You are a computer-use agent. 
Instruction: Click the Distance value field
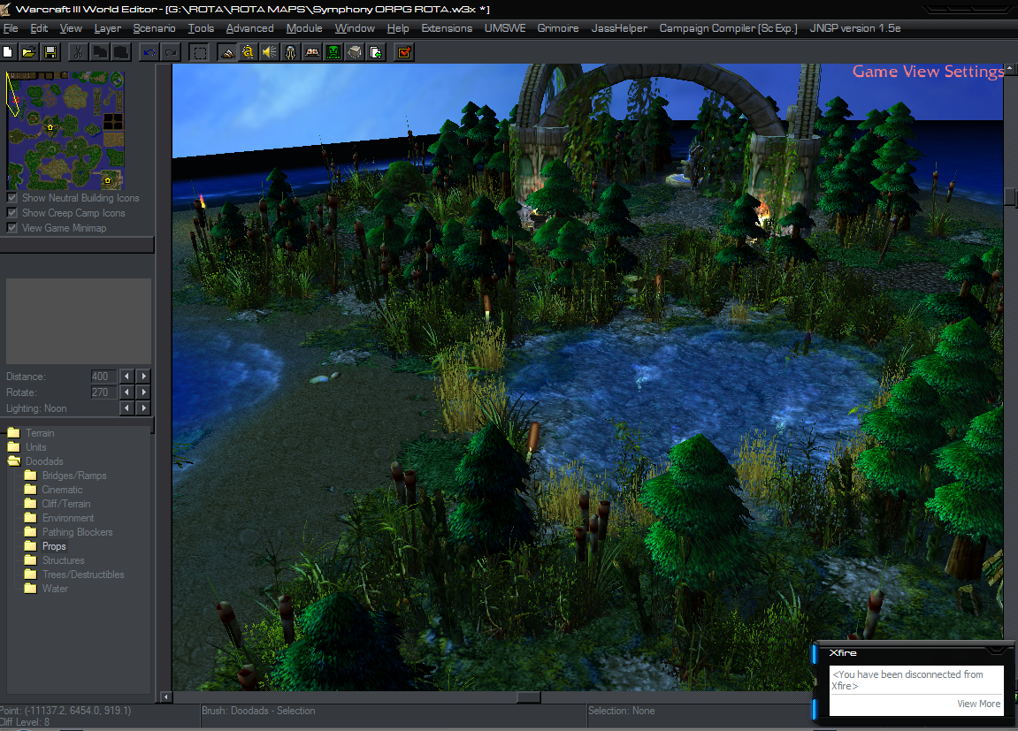click(103, 377)
